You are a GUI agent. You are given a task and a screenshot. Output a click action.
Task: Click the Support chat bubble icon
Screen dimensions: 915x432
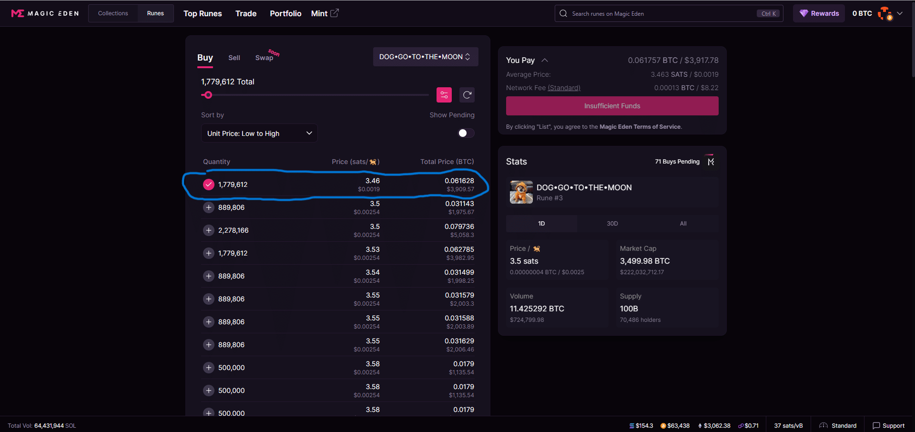coord(876,426)
